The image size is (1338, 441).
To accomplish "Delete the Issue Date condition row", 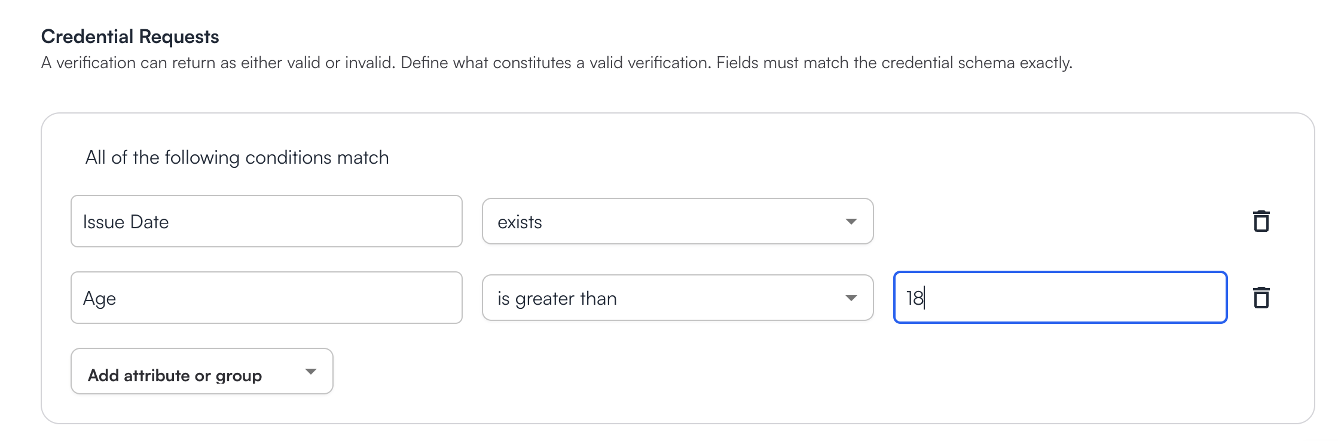I will [1261, 221].
